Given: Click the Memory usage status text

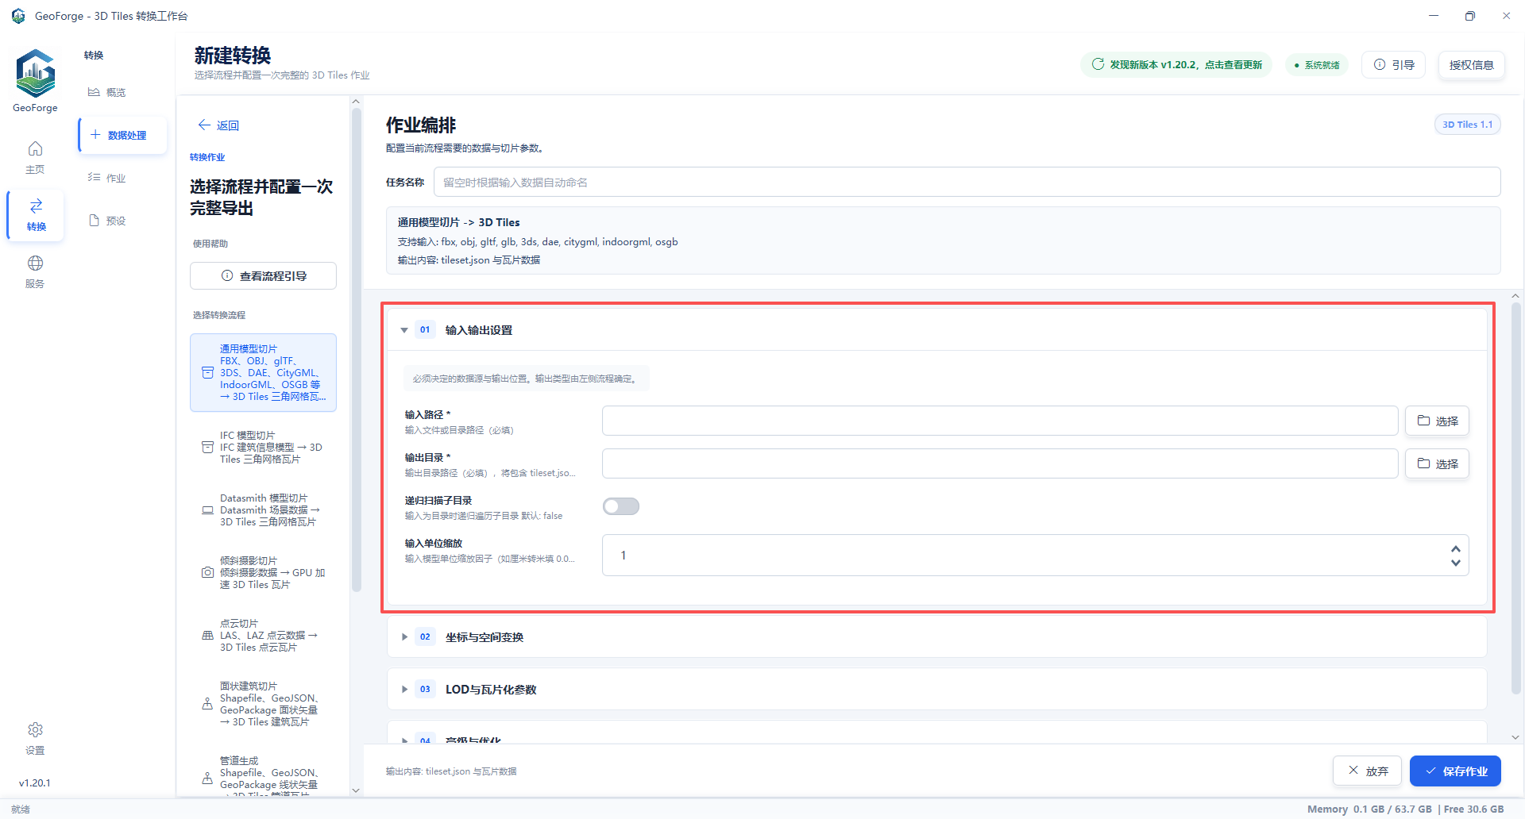Looking at the screenshot, I should pyautogui.click(x=1369, y=809).
